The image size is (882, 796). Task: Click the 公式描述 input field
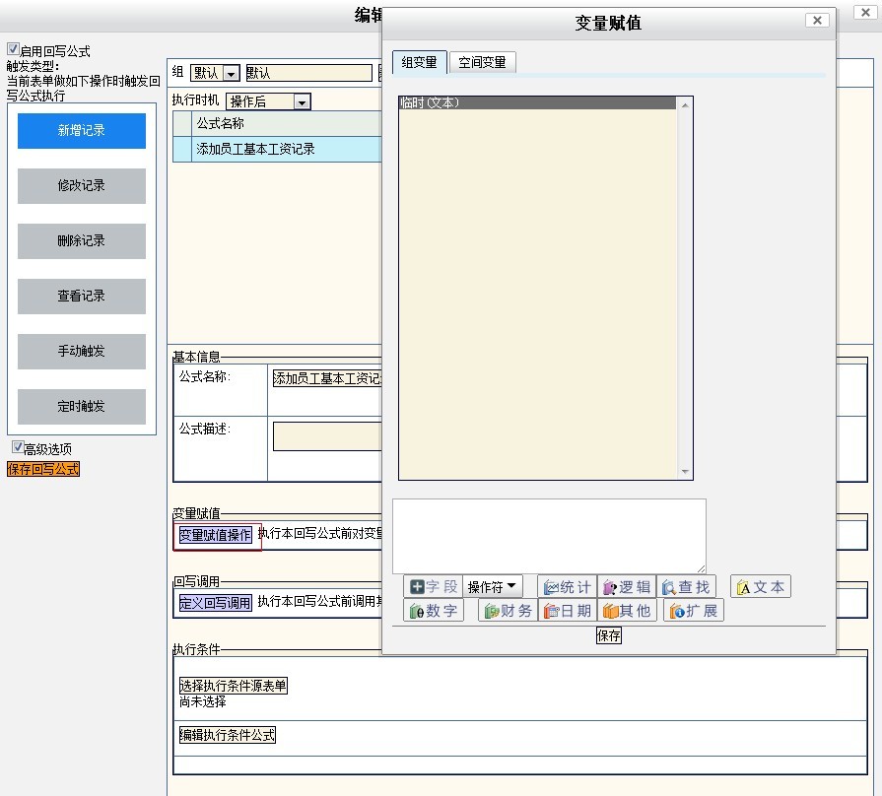327,436
